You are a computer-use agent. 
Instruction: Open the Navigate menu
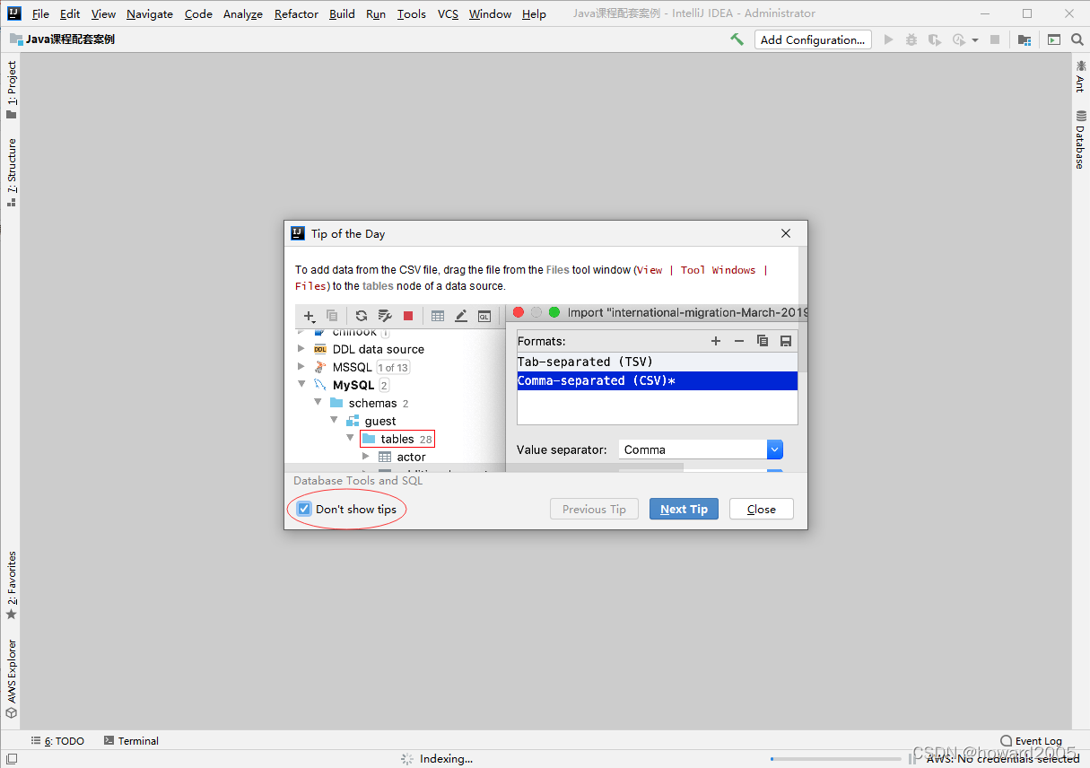click(150, 13)
